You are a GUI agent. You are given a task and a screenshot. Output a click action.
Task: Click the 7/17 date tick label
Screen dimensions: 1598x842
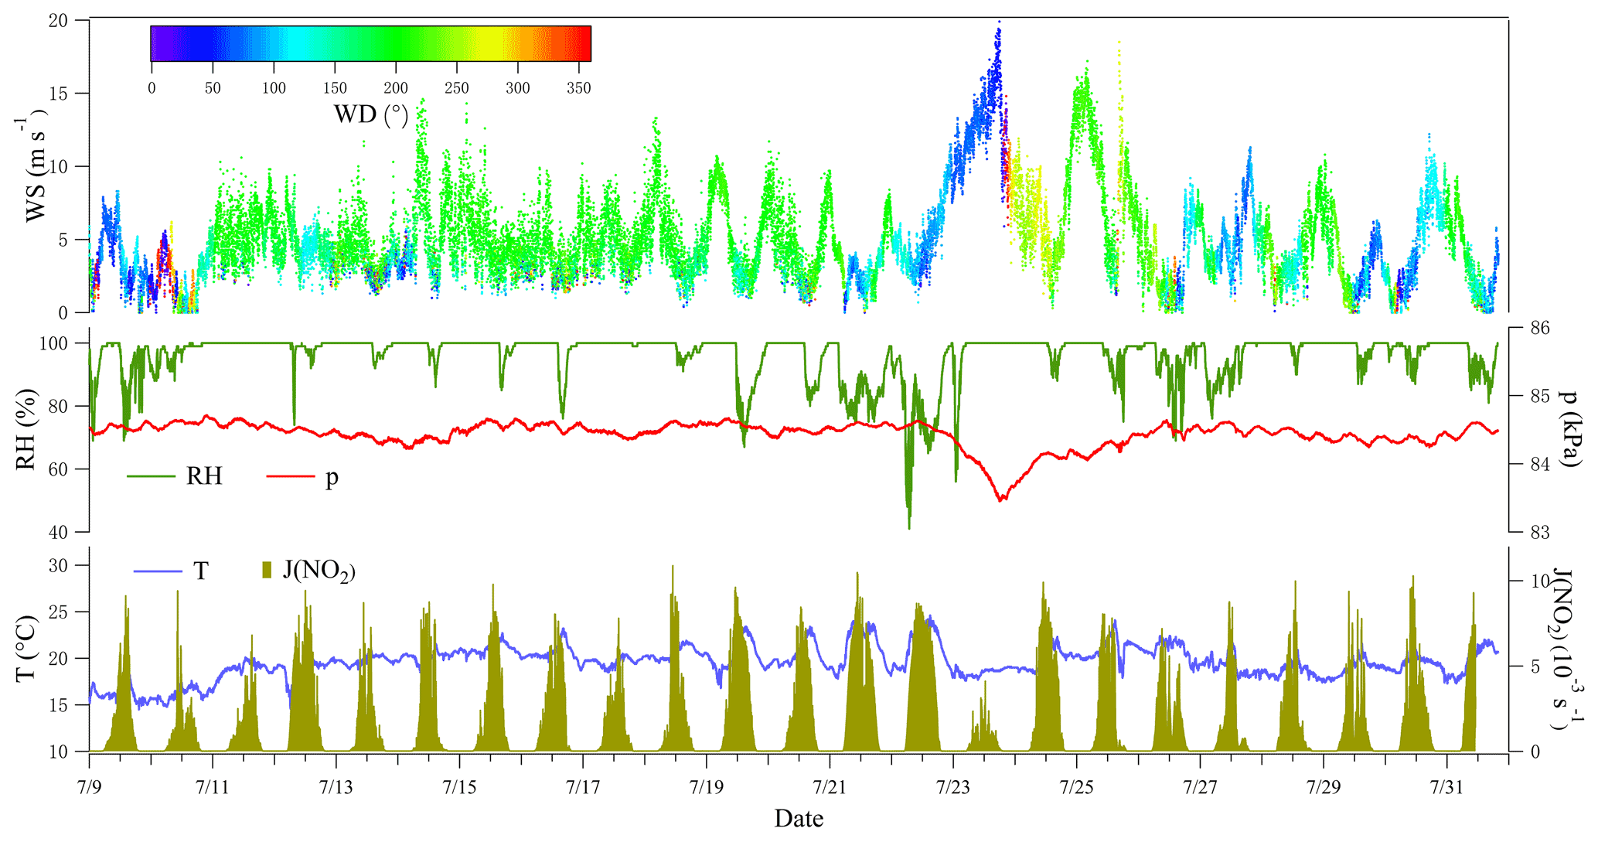(x=582, y=788)
